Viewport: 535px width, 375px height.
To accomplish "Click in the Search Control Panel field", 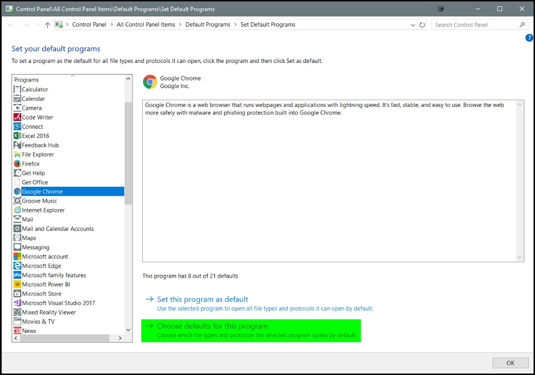I will [476, 25].
